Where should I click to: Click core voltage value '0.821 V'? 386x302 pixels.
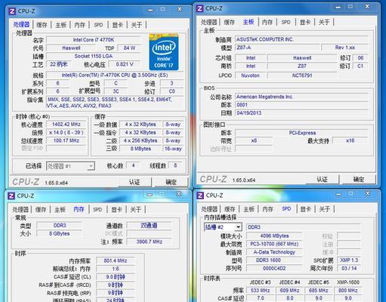pyautogui.click(x=125, y=64)
